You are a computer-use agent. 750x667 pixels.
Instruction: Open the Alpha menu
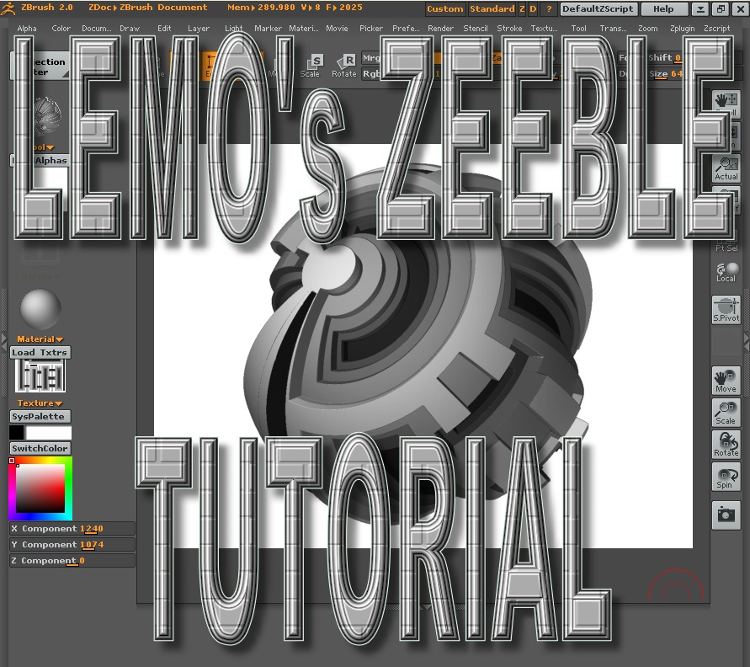[27, 29]
